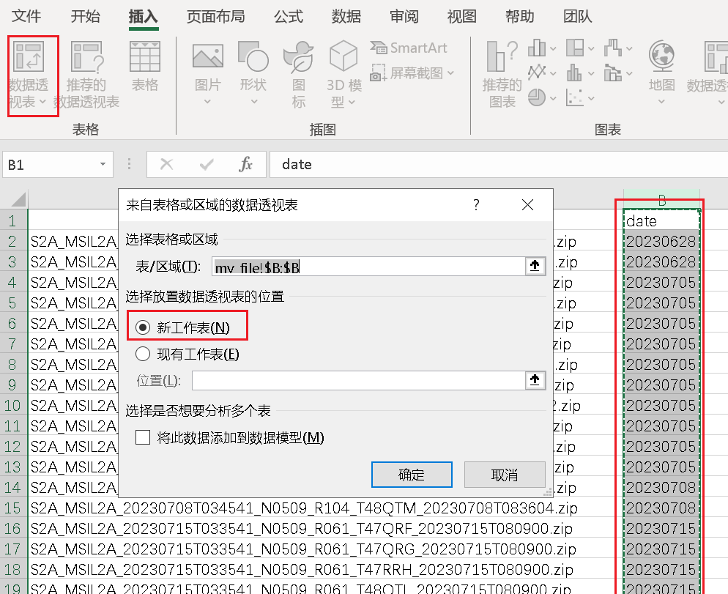Open Recommended PivotTables (推荐的数据透视表)
728x594 pixels.
pos(86,75)
